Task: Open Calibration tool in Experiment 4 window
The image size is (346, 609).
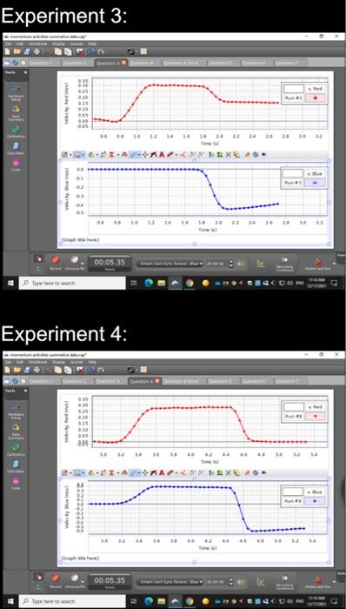Action: pos(16,450)
